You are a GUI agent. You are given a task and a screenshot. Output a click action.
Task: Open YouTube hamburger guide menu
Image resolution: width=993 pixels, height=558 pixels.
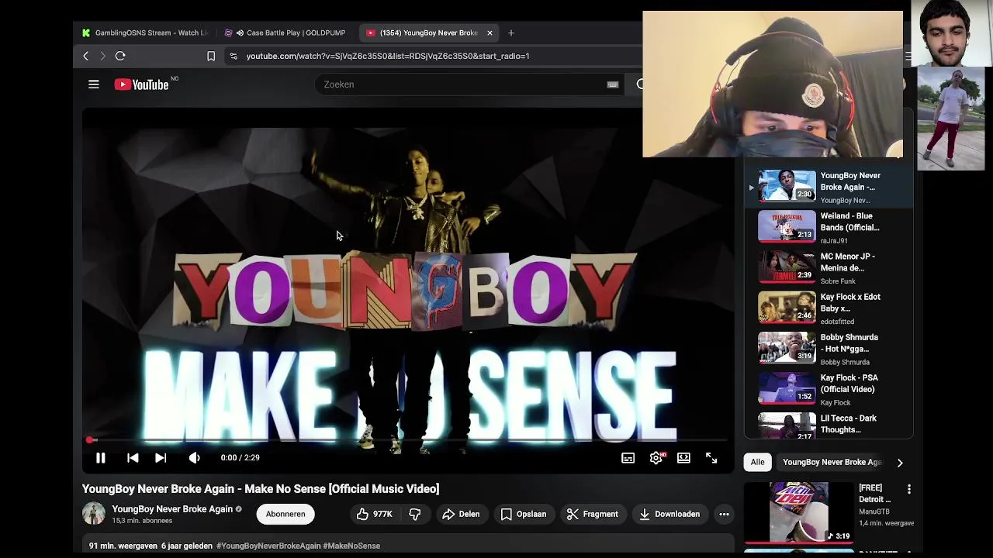94,84
